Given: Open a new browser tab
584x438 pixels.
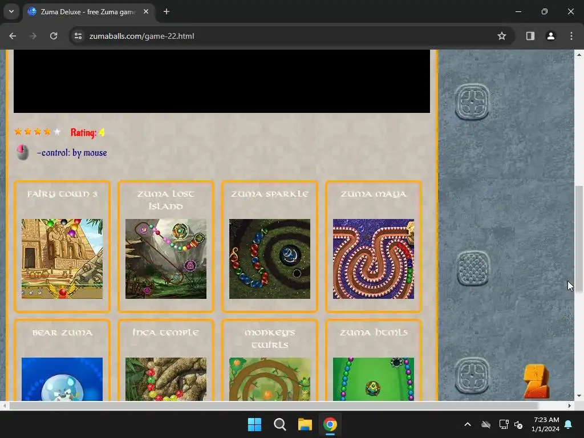Looking at the screenshot, I should point(167,11).
